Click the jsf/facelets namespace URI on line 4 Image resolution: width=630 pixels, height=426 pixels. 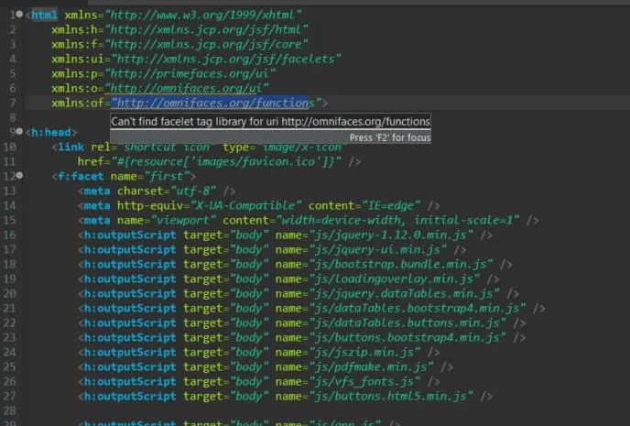pyautogui.click(x=226, y=59)
